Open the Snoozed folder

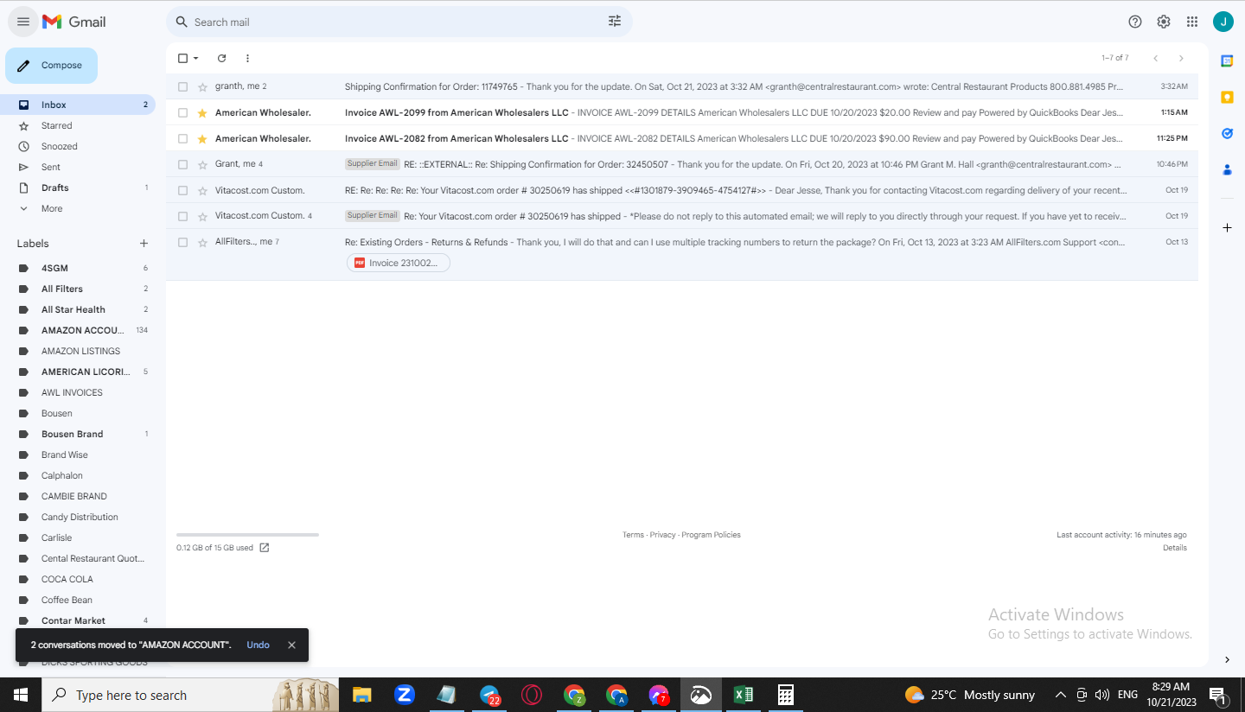78,146
